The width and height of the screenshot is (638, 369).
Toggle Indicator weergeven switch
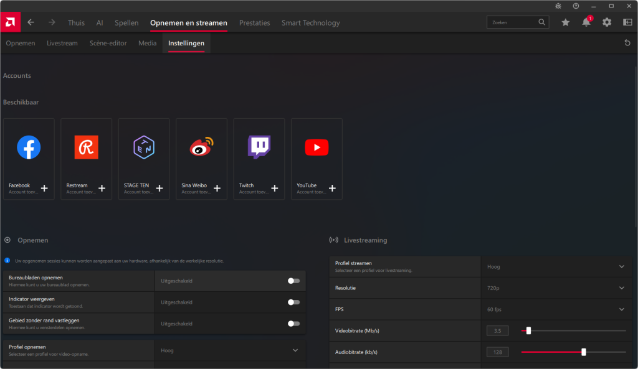point(293,302)
